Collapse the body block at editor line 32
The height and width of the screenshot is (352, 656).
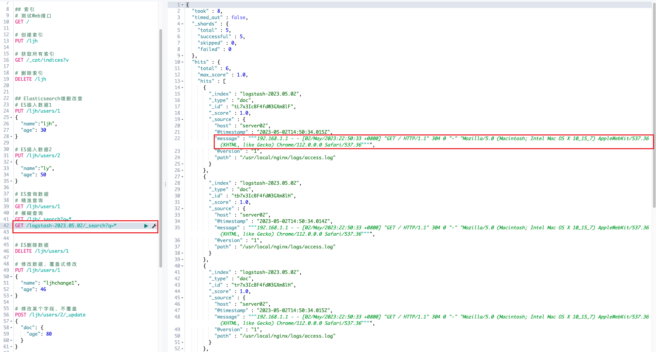point(11,162)
